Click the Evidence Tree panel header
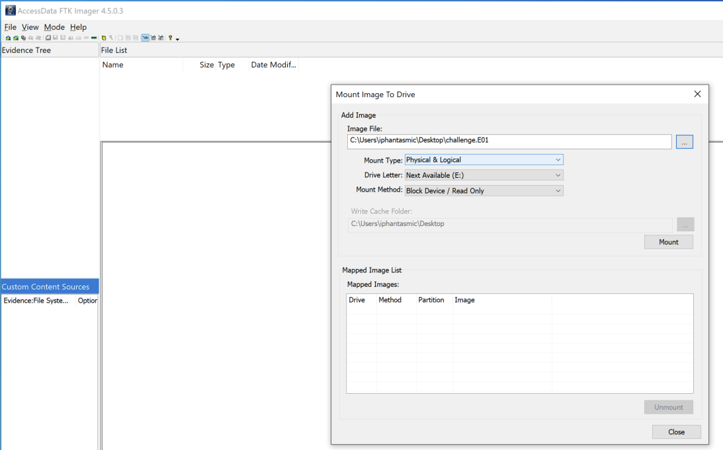723x450 pixels. pos(50,50)
